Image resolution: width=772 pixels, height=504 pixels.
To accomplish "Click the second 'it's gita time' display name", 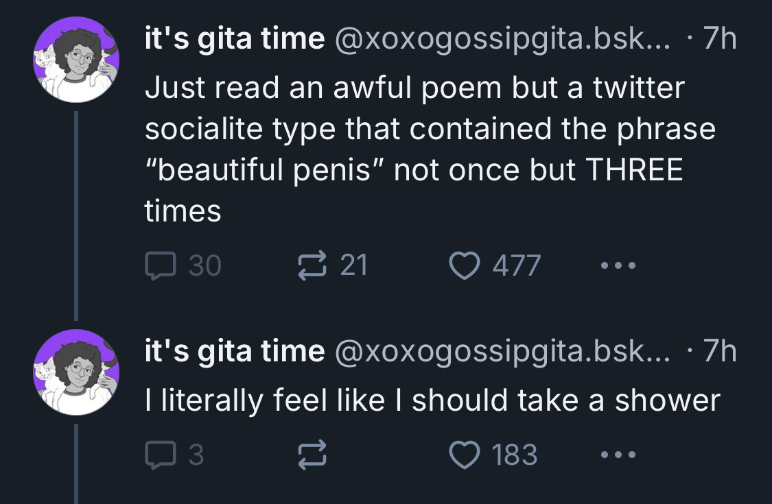I will tap(234, 352).
